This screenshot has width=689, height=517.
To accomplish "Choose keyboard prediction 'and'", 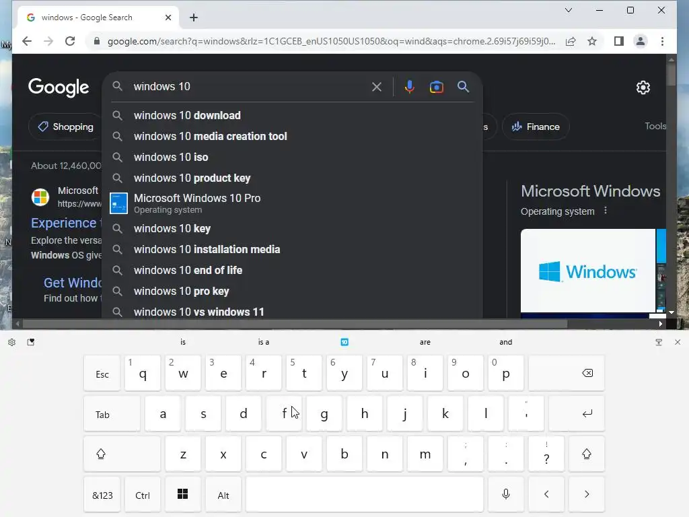I will 506,342.
